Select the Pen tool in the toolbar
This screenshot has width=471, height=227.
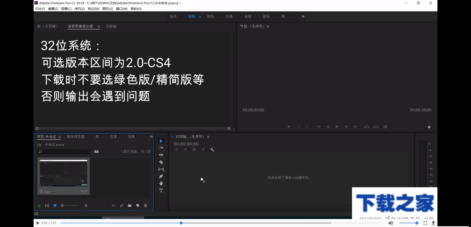162,176
